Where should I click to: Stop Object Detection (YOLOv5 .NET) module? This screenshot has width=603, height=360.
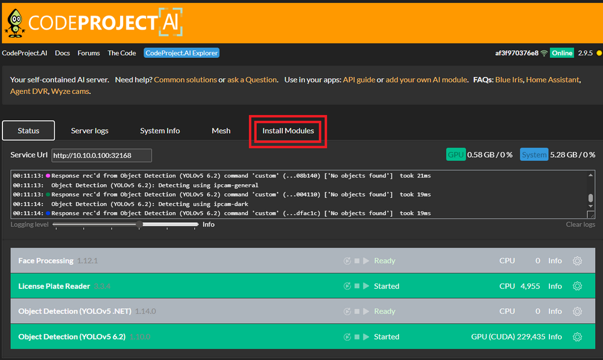(x=357, y=311)
